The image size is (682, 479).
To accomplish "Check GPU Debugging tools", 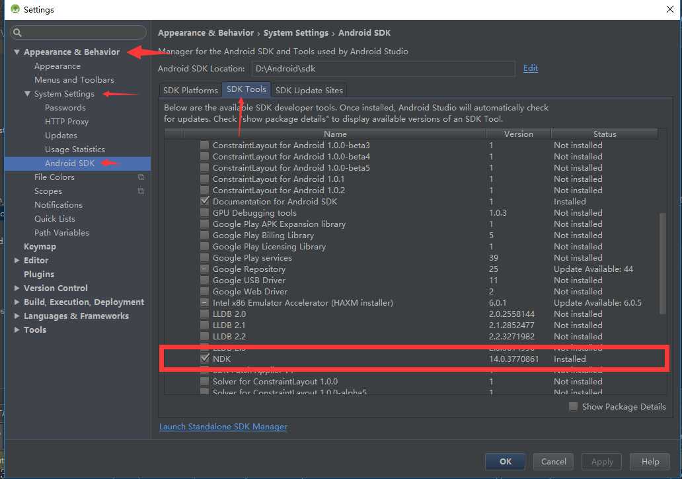I will [x=204, y=212].
